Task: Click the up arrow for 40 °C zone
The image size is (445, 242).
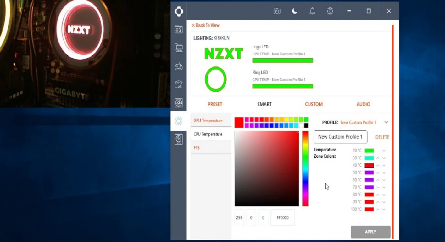Action: [x=378, y=165]
